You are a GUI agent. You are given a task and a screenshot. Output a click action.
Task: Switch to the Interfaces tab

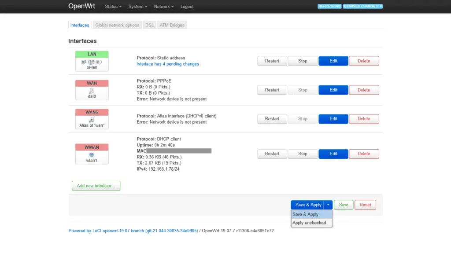pos(80,25)
